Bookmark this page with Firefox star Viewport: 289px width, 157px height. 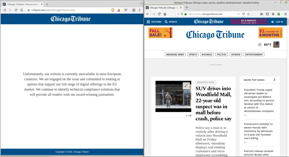[248, 14]
